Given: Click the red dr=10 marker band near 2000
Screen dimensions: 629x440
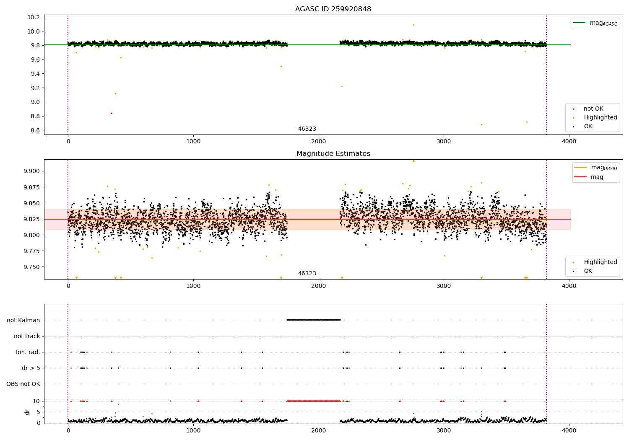Looking at the screenshot, I should point(313,401).
